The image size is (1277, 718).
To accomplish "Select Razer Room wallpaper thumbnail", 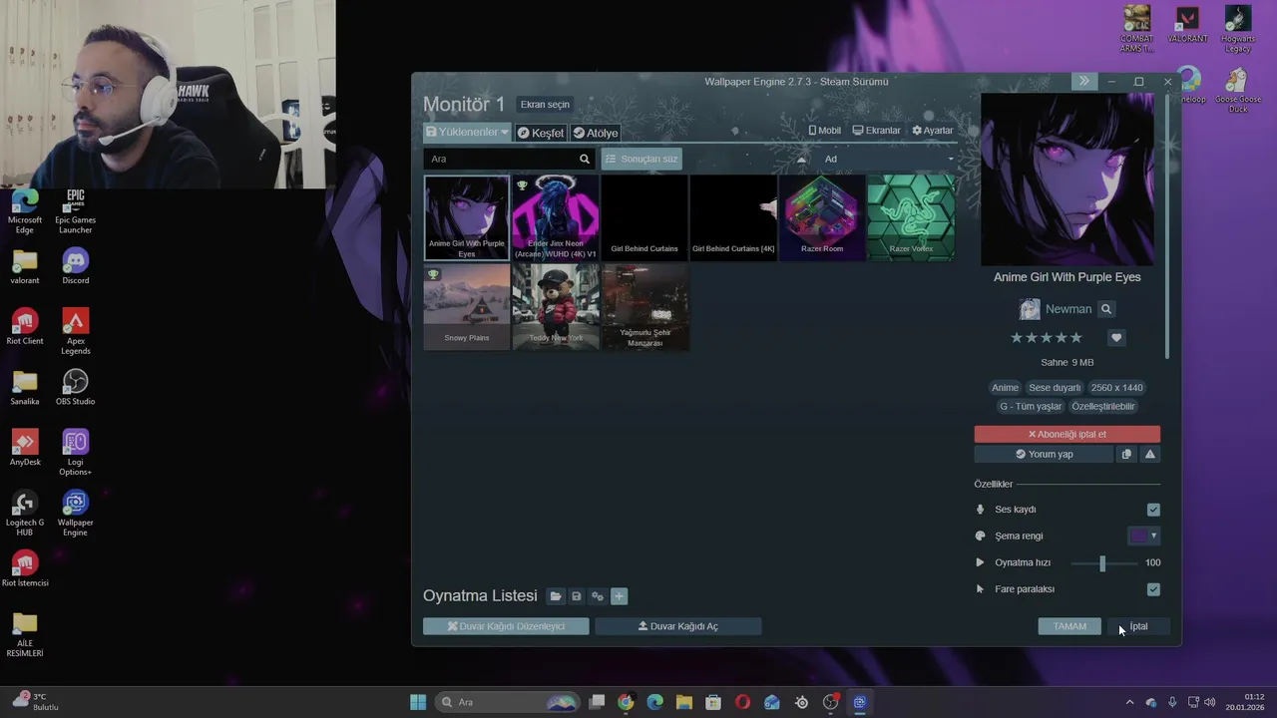I will point(822,218).
